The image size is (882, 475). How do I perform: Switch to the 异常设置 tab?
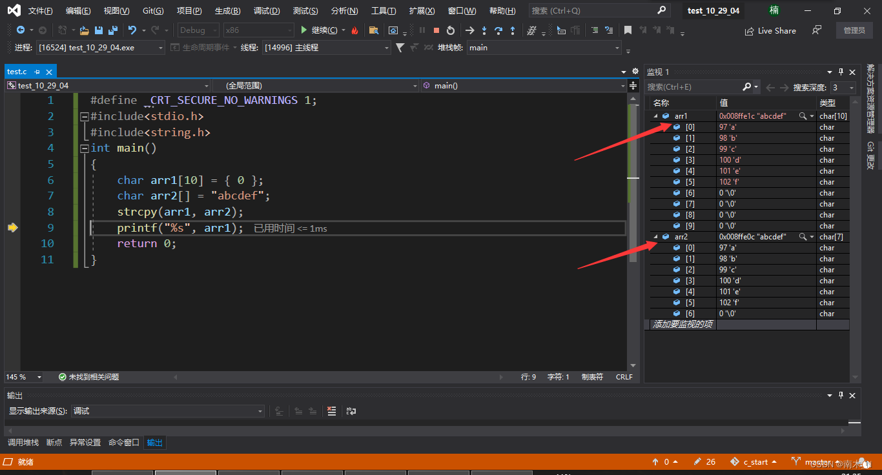coord(85,443)
